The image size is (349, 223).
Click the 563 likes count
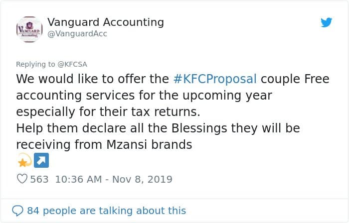click(x=39, y=179)
